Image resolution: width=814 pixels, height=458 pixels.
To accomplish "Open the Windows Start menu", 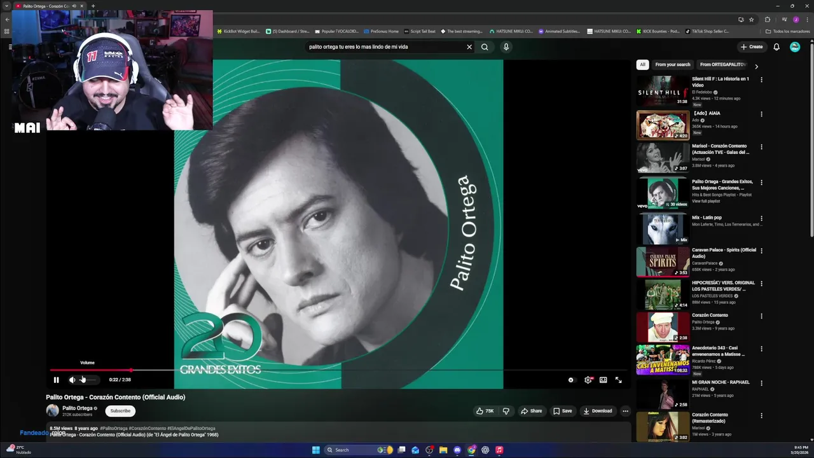I will click(x=316, y=450).
